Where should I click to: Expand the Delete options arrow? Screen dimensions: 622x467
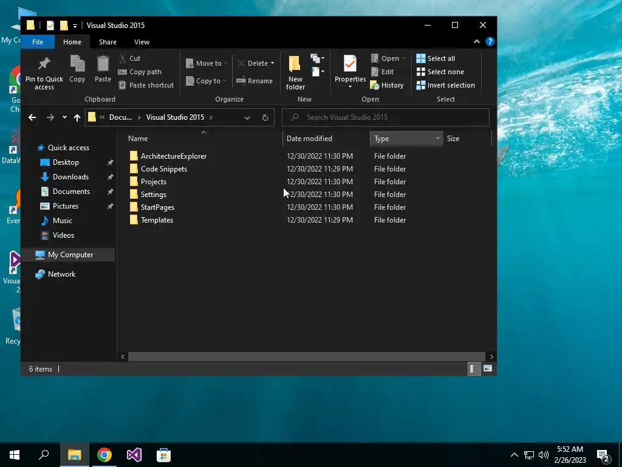click(x=272, y=63)
